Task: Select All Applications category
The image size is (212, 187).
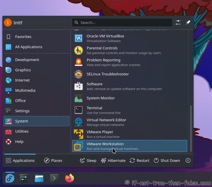Action: click(37, 47)
